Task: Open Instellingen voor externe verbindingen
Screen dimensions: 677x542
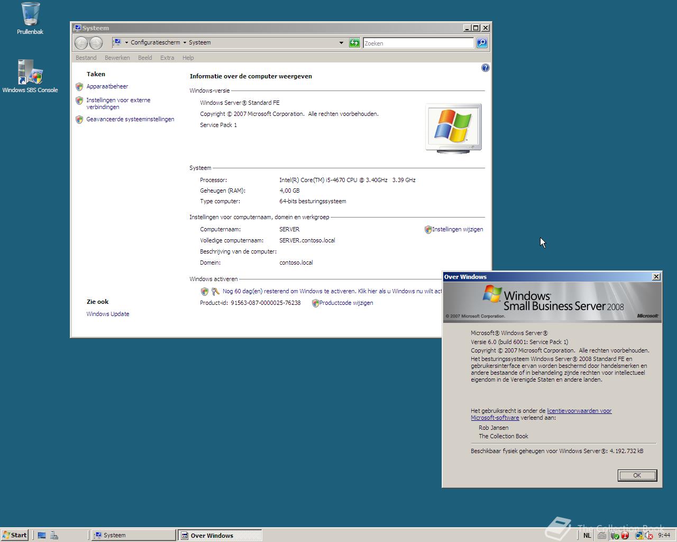Action: (118, 103)
